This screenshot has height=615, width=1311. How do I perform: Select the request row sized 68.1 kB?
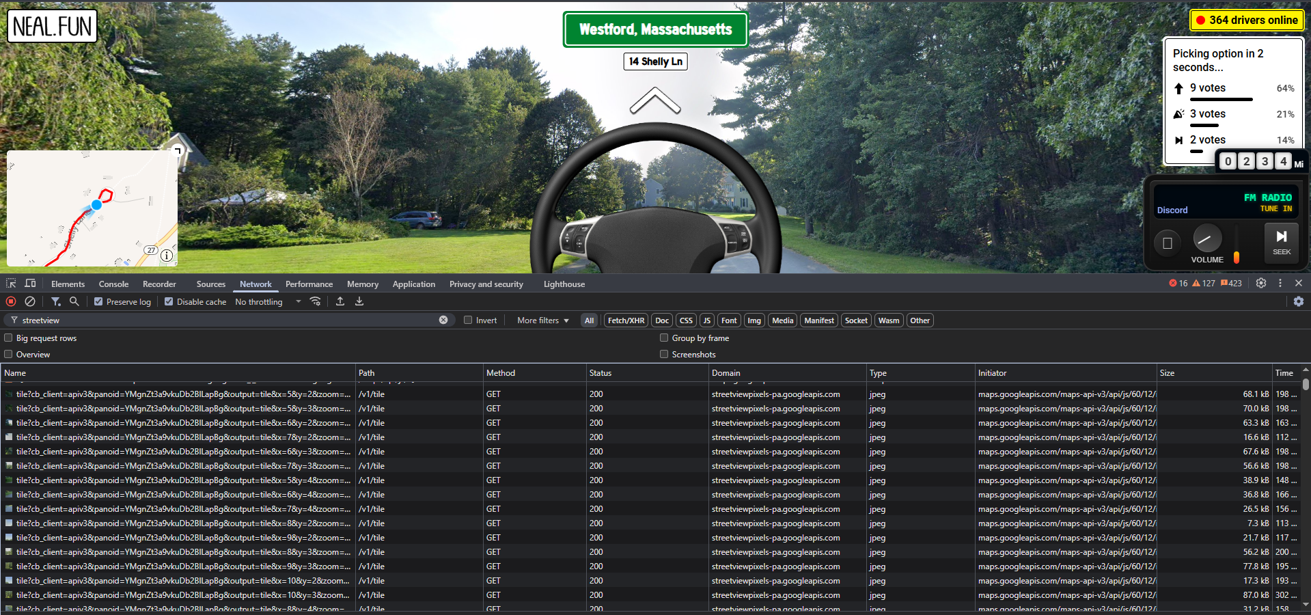(x=650, y=394)
